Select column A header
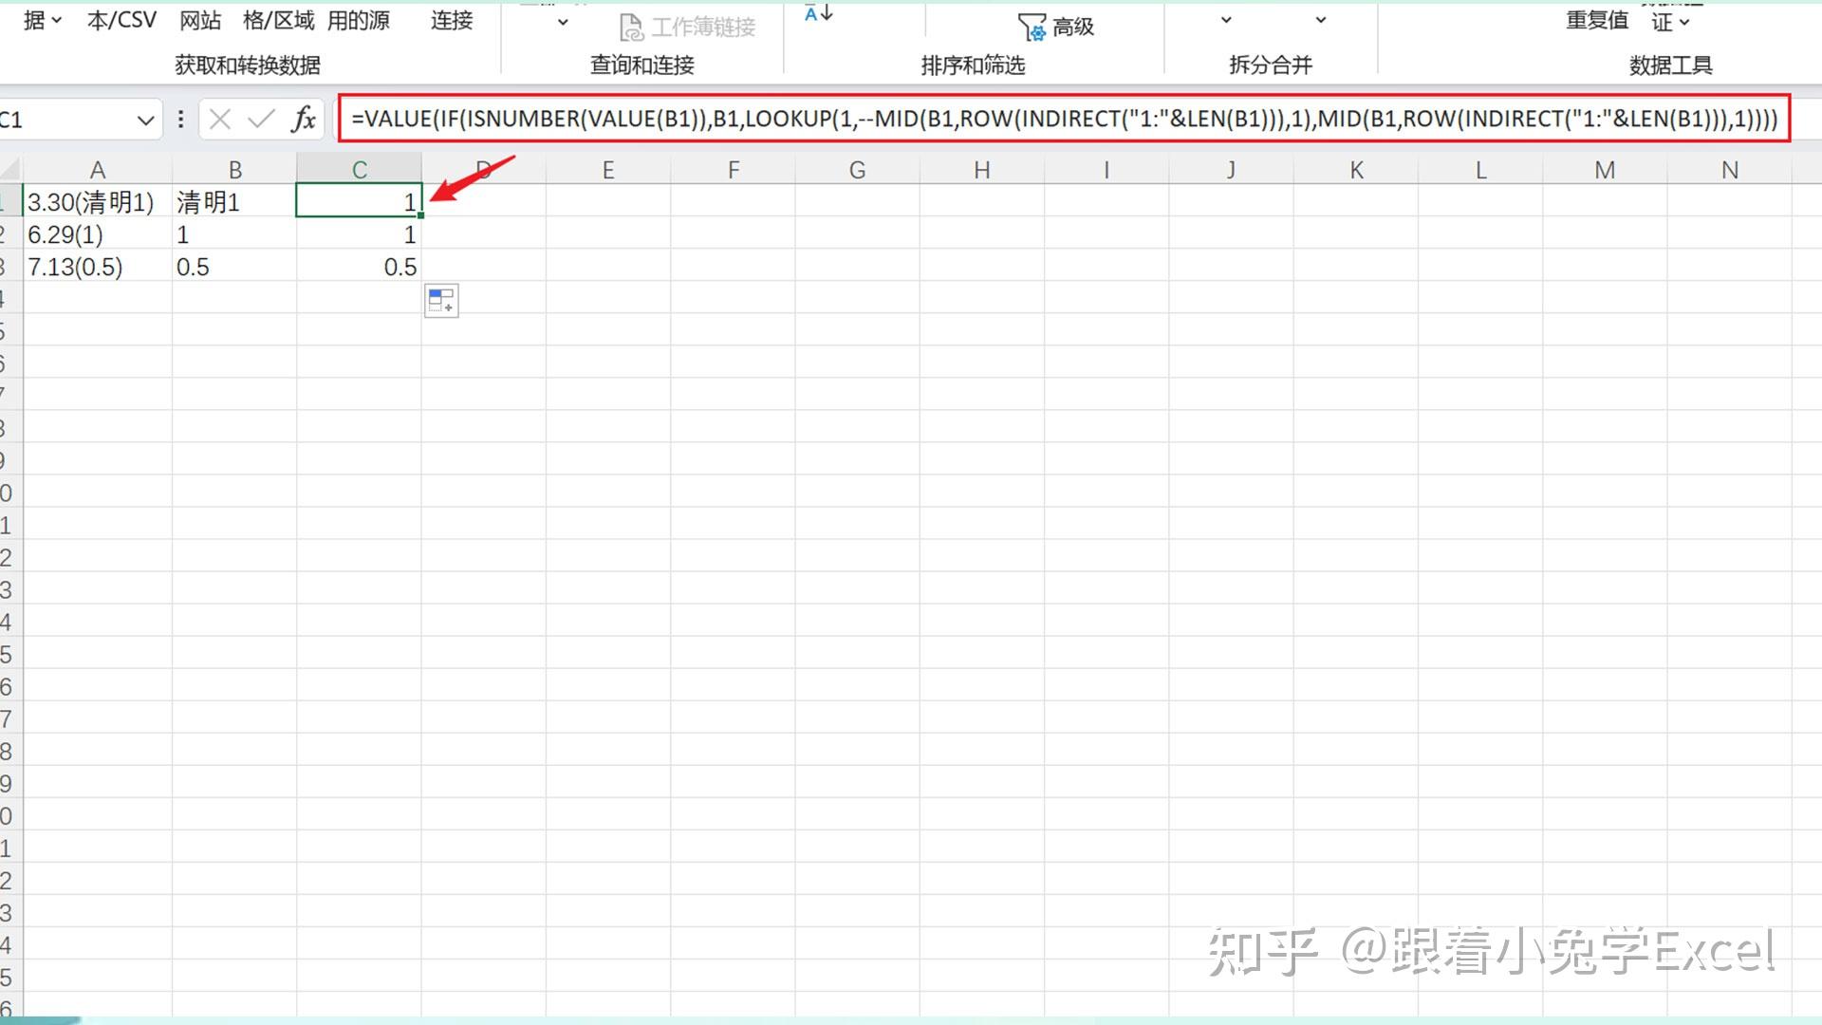Screen dimensions: 1822x1025 [97, 170]
